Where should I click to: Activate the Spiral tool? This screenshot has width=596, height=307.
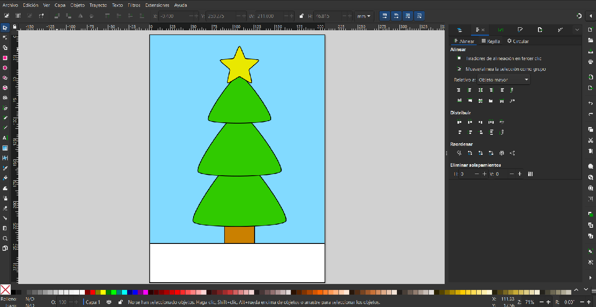(x=5, y=98)
